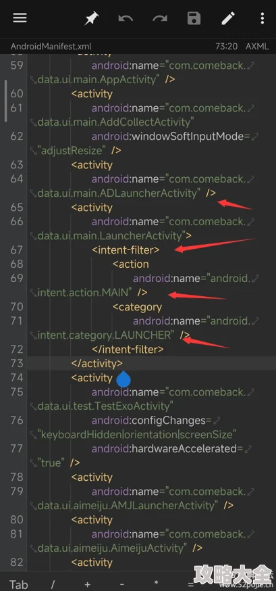Place cursor on line 67 intent-filter tag
Viewport: 276px width, 591px height.
(126, 250)
